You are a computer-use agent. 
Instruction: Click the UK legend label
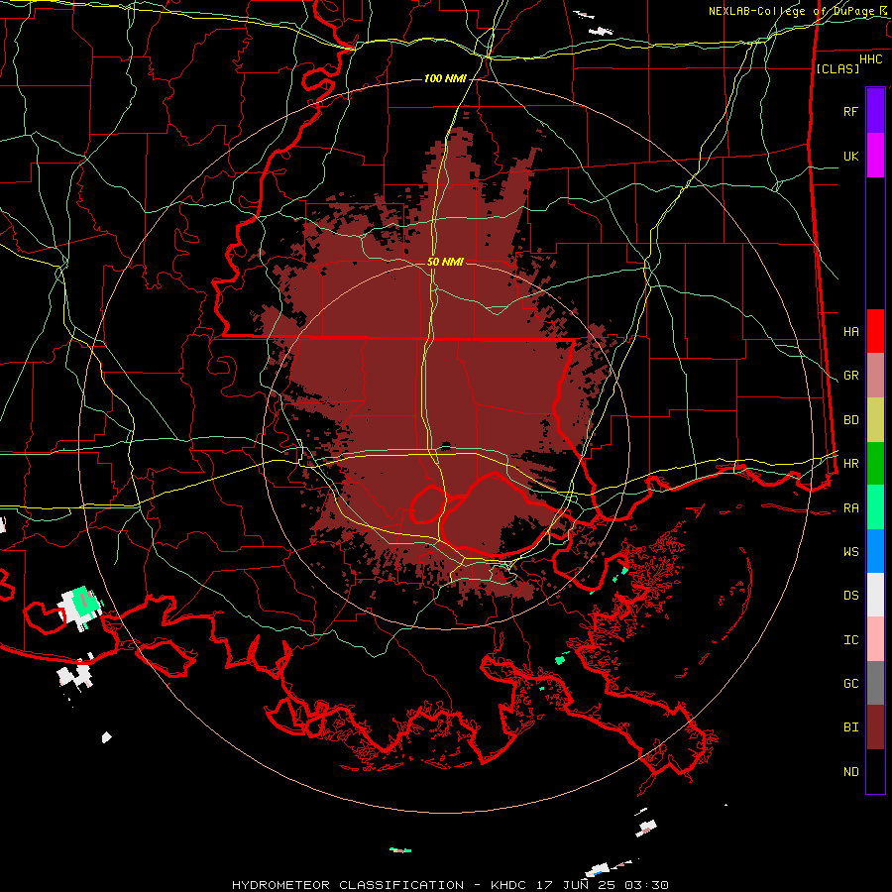click(x=851, y=156)
